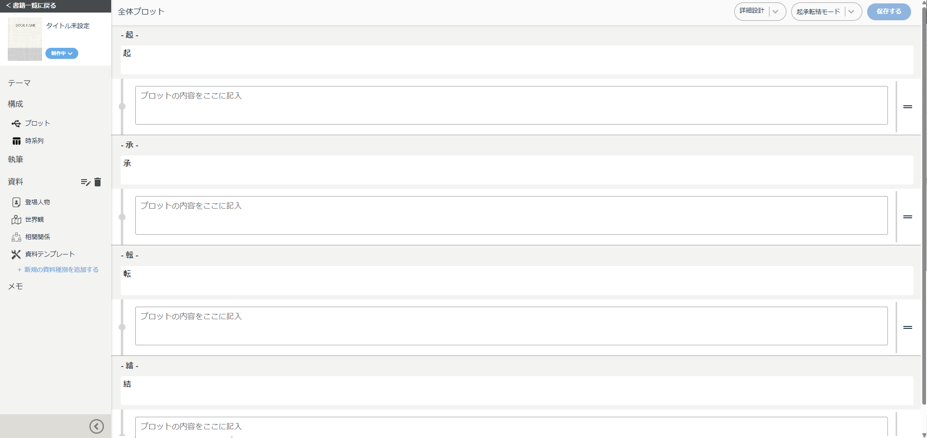Focus the 承 plot content input field

[x=511, y=215]
